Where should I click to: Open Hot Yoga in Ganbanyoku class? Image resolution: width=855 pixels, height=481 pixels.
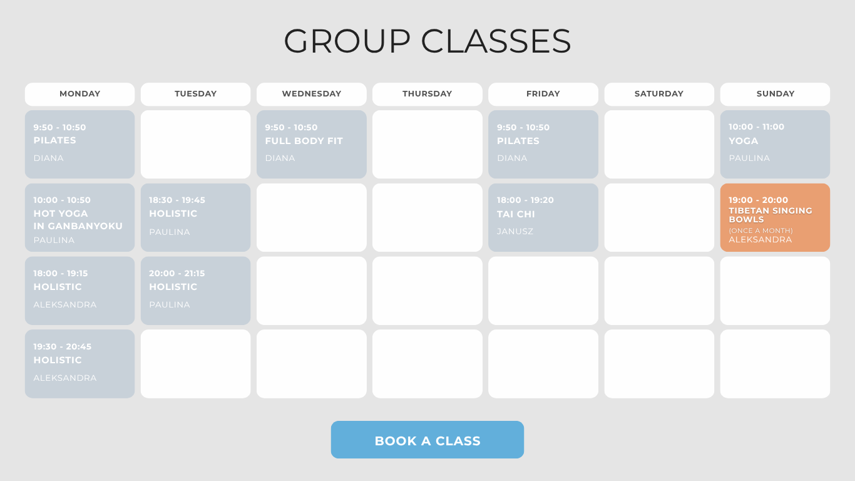point(79,217)
